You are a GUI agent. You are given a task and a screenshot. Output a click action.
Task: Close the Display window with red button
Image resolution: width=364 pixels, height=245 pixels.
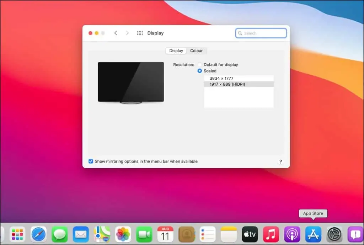[91, 33]
